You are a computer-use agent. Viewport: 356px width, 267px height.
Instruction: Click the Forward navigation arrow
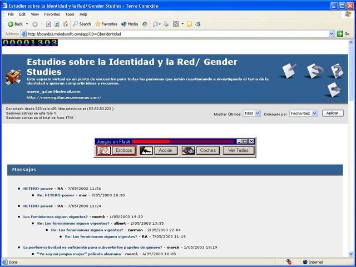34,24
